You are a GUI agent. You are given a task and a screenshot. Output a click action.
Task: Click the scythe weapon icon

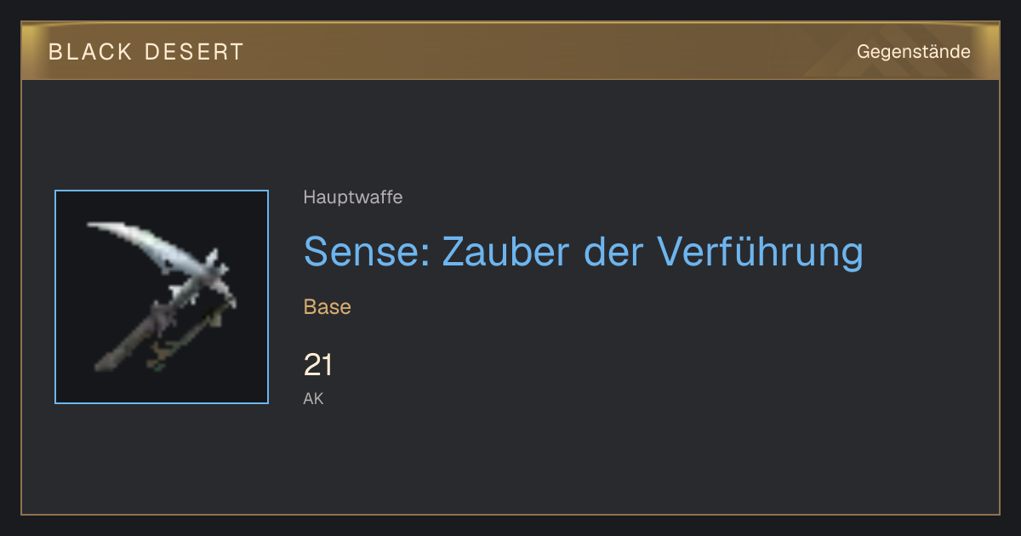coord(162,297)
